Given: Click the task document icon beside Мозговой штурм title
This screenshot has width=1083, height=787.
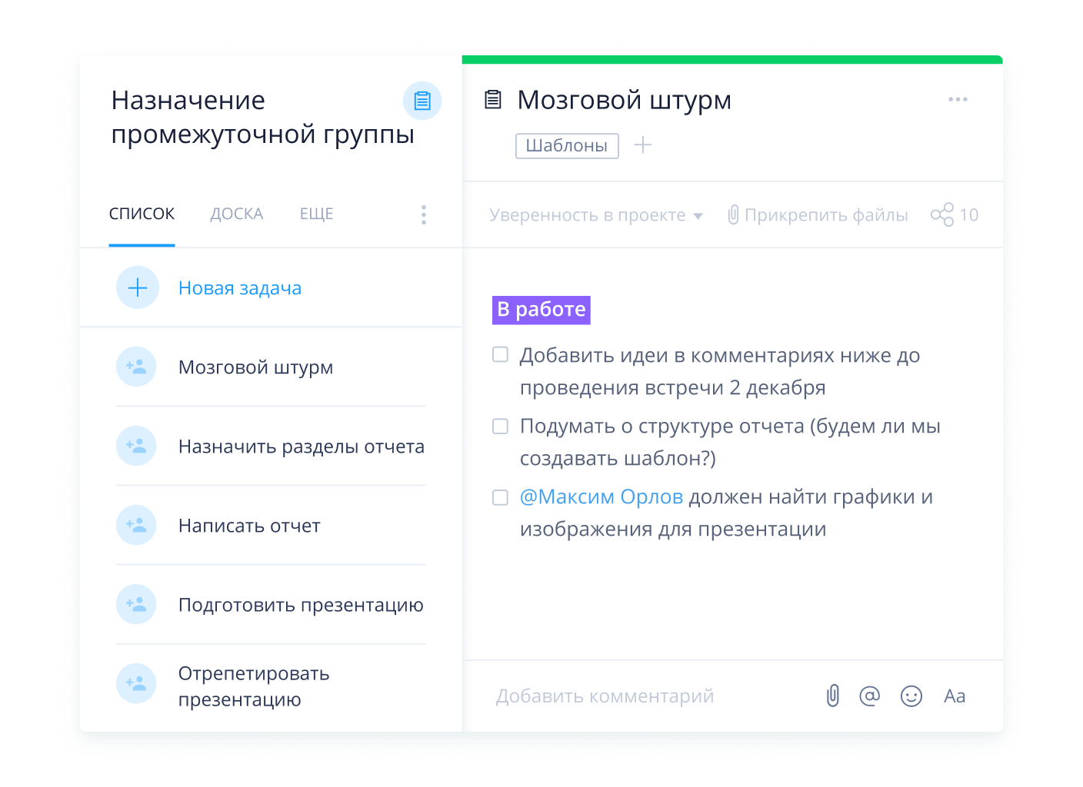Looking at the screenshot, I should click(493, 99).
